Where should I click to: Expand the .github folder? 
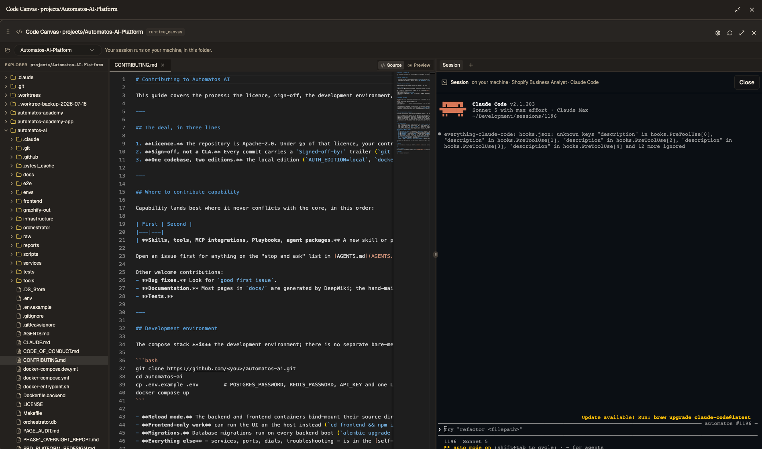click(54, 157)
